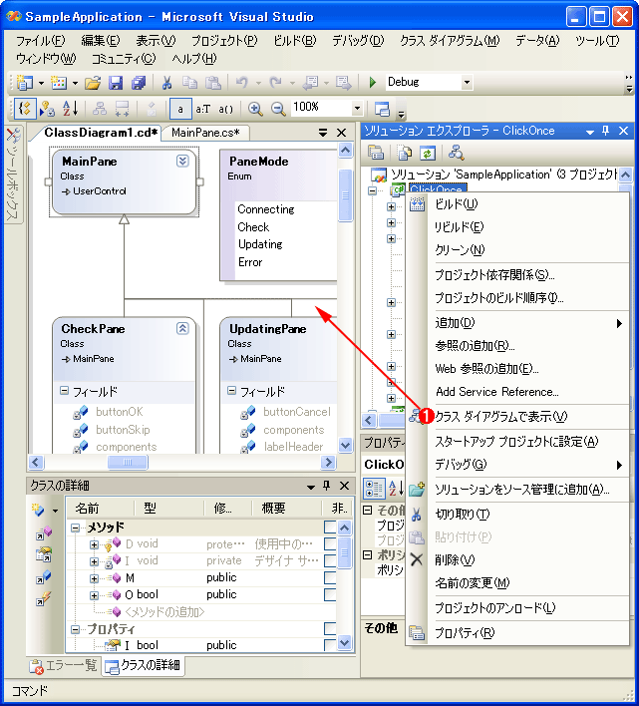Collapse the Methods group in Class Details

coord(76,528)
